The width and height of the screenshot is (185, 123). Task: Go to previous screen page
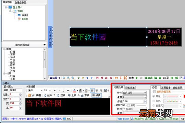click(160, 78)
